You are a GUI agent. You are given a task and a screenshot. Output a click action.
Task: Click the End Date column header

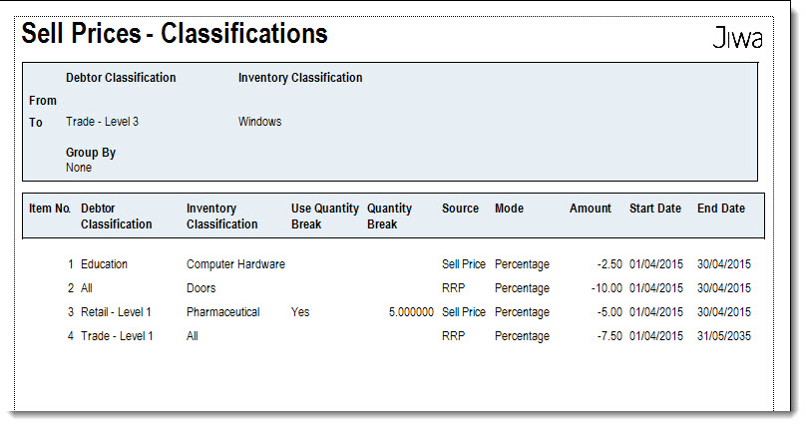point(720,209)
